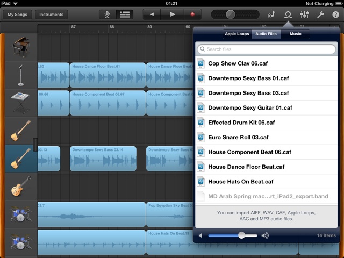Screen dimensions: 344x258
Task: Select Cop Show Clav 06.caf
Action: tap(267, 63)
